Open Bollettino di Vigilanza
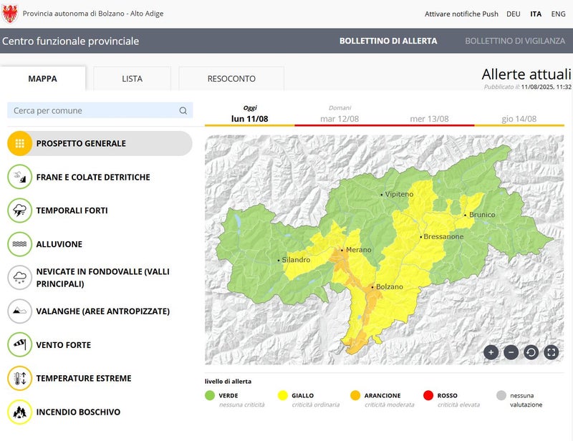Viewport: 573px width, 441px height. click(x=514, y=41)
